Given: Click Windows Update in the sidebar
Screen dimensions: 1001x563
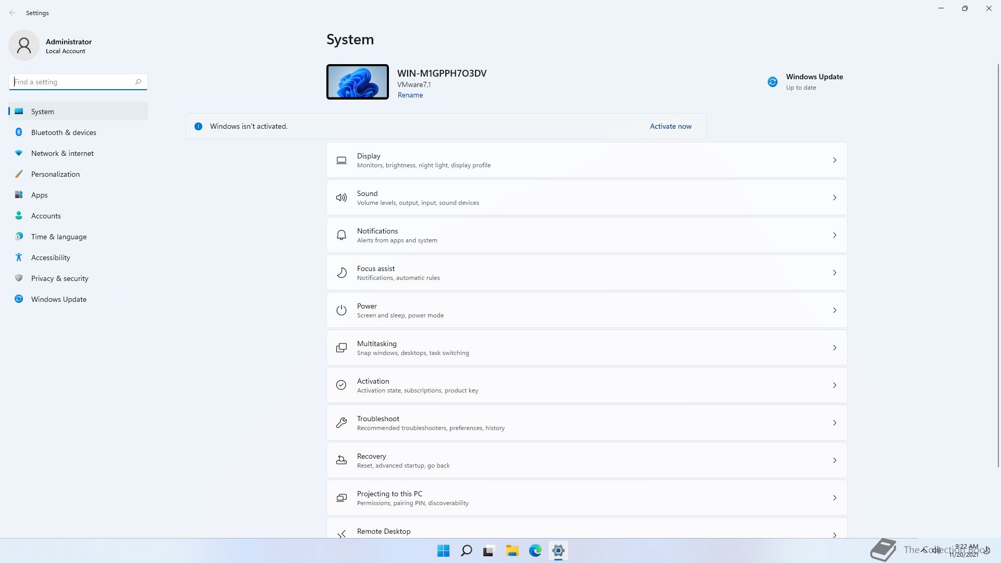Looking at the screenshot, I should coord(78,299).
